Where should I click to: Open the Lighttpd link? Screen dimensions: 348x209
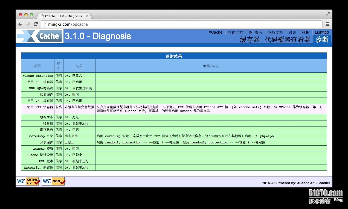[x=322, y=32]
